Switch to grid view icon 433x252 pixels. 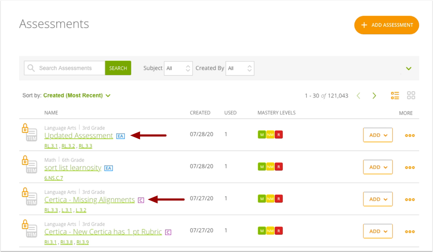pyautogui.click(x=411, y=95)
